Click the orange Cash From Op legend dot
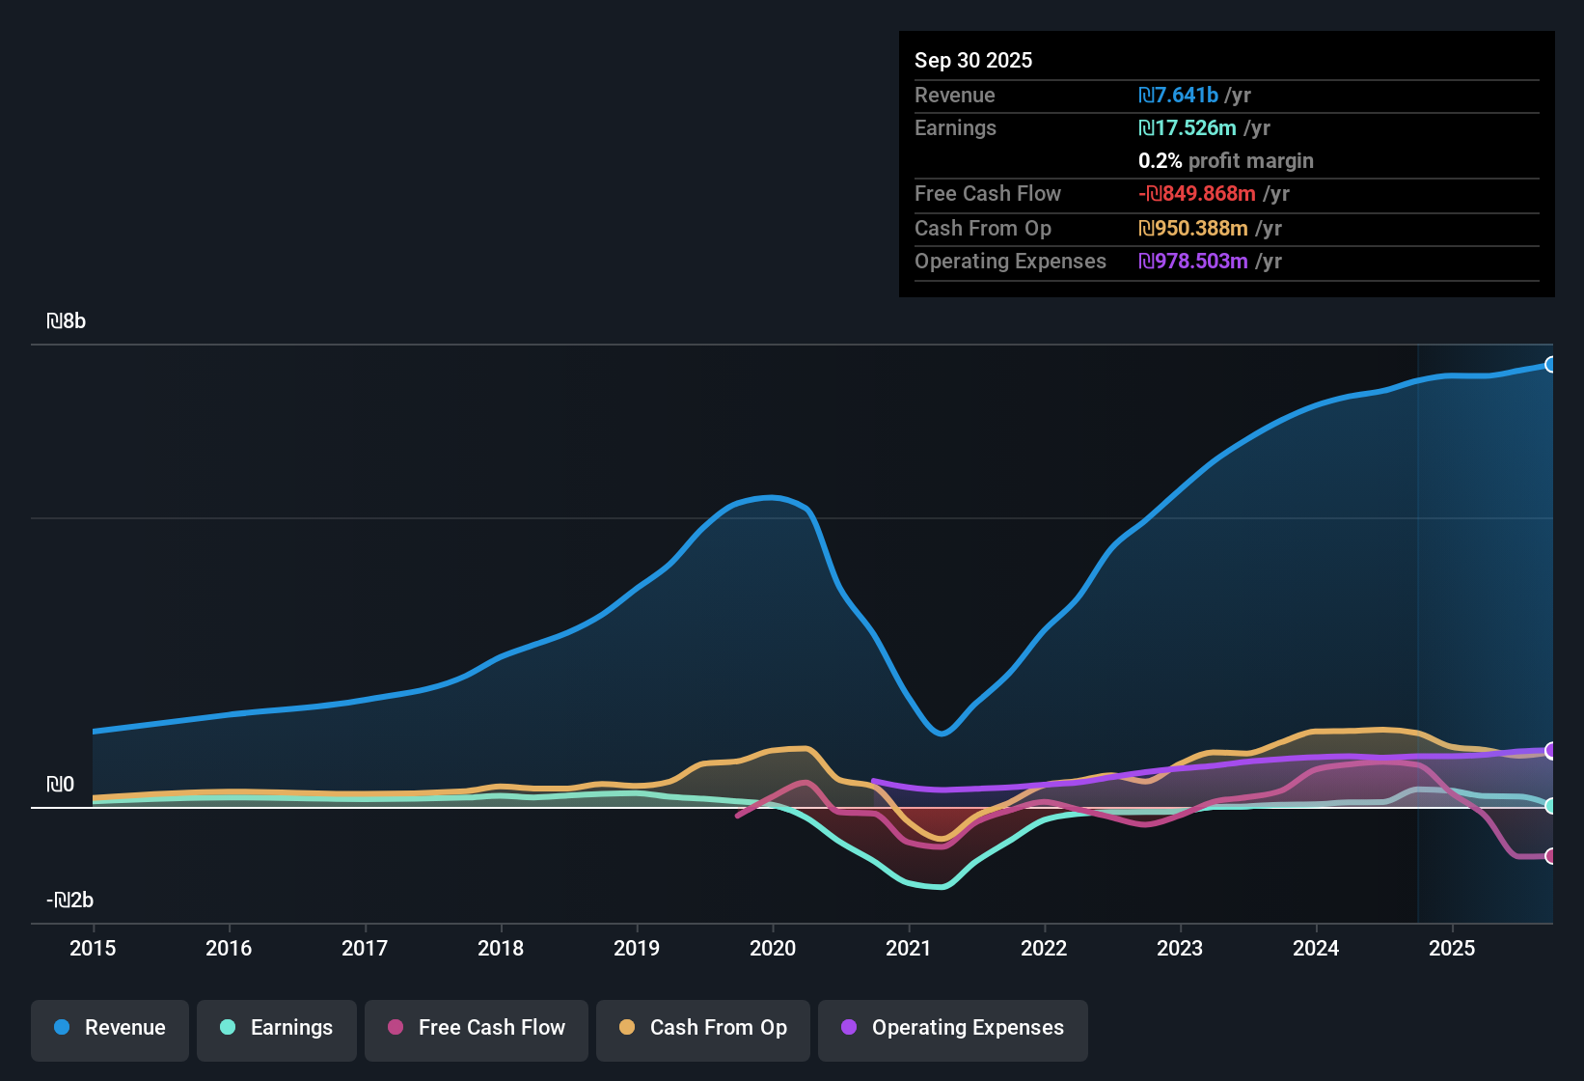1584x1081 pixels. click(628, 1028)
